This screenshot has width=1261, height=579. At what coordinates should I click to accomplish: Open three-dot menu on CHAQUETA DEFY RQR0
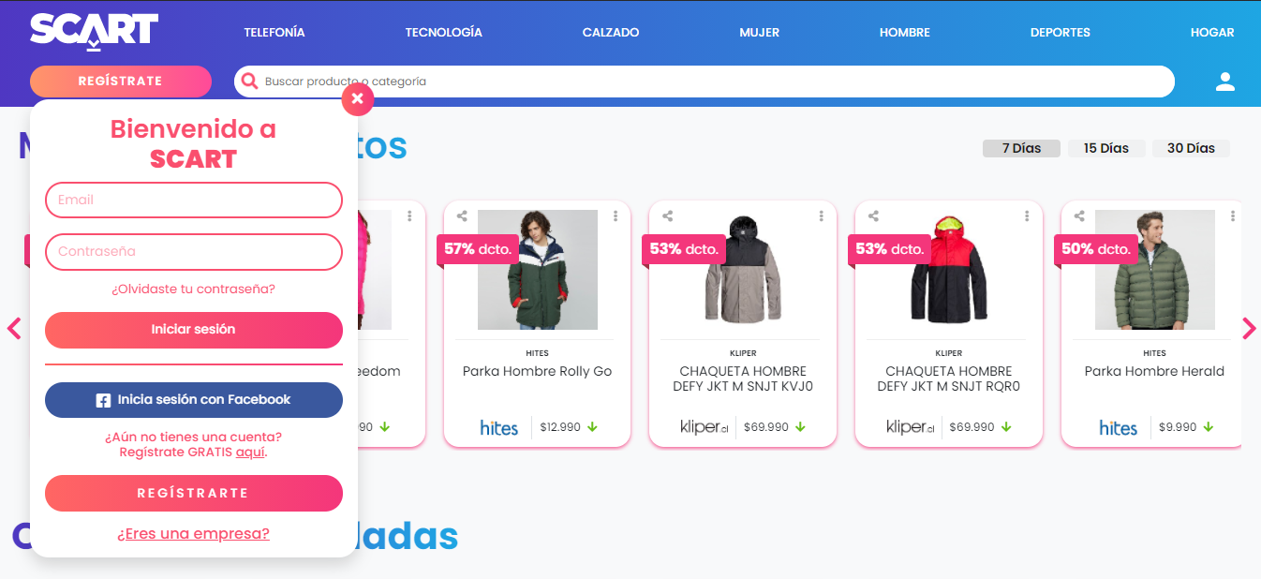(x=1028, y=216)
